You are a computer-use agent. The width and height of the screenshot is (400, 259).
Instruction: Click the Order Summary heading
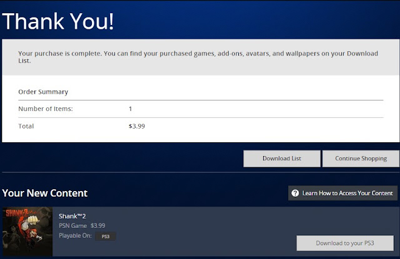pos(43,92)
